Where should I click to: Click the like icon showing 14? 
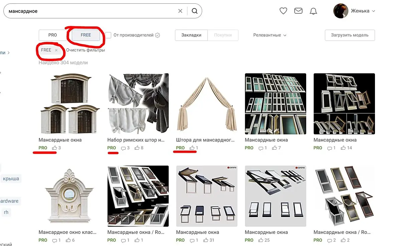[x=343, y=148]
